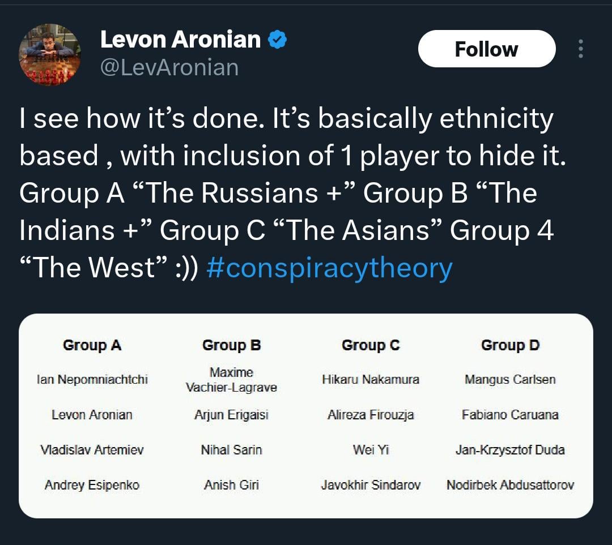612x545 pixels.
Task: Open the #conspiracytheory hashtag
Action: [x=330, y=268]
